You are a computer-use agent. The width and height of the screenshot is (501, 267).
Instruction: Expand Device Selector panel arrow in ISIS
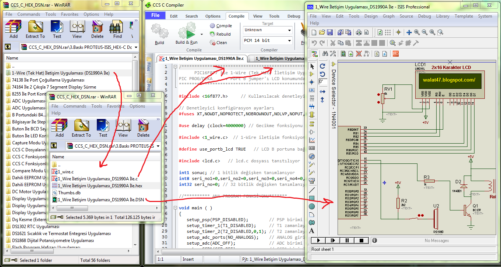(x=334, y=64)
